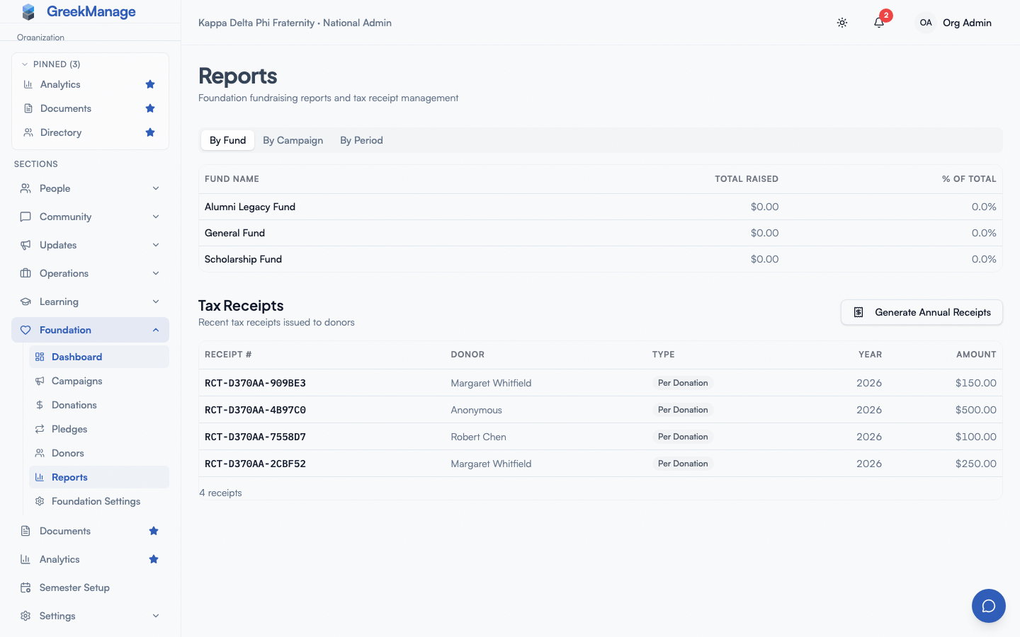Select receipt RCT-D370AA-7558D7
The image size is (1020, 637).
[255, 437]
